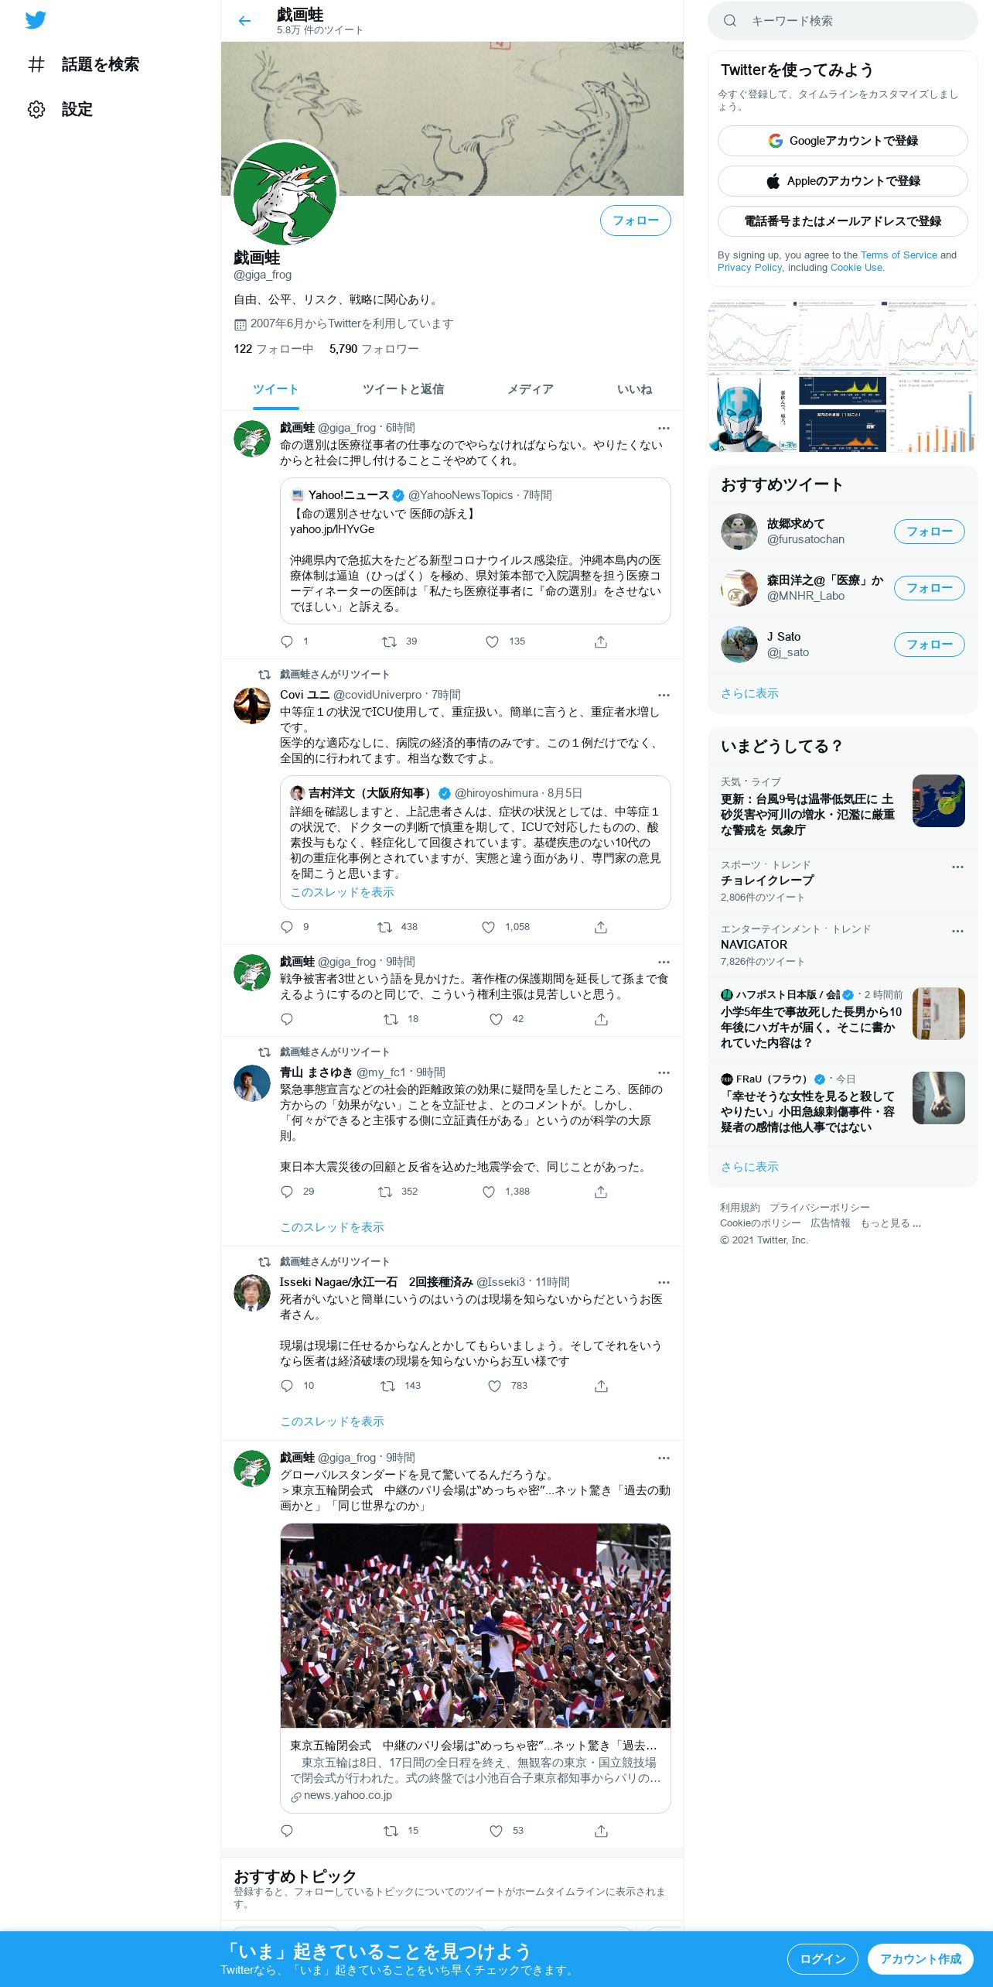Open more menu on Isseki Nagae tweet
The image size is (993, 1987).
coord(664,1282)
